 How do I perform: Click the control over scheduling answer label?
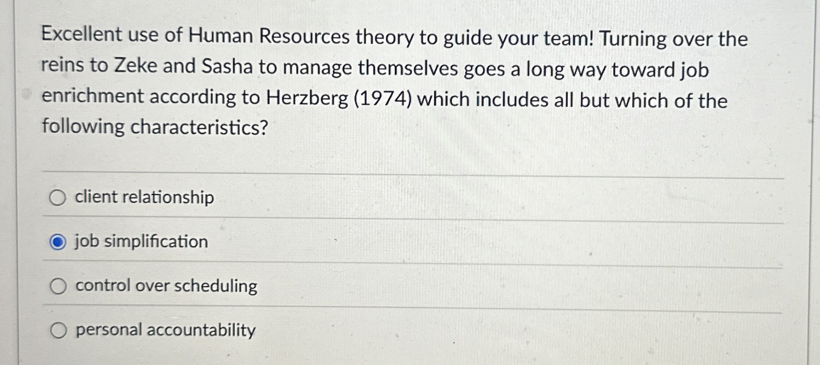pos(165,286)
